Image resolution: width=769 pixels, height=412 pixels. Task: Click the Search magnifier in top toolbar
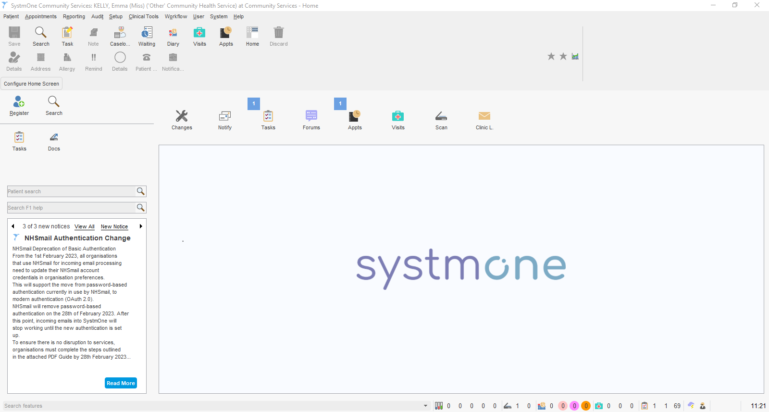point(41,33)
